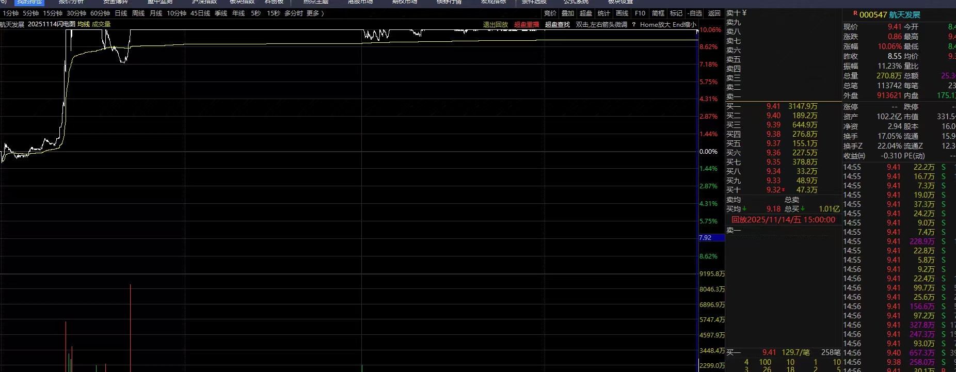956x372 pixels.
Task: Click the 叠加 overlay button
Action: click(568, 13)
